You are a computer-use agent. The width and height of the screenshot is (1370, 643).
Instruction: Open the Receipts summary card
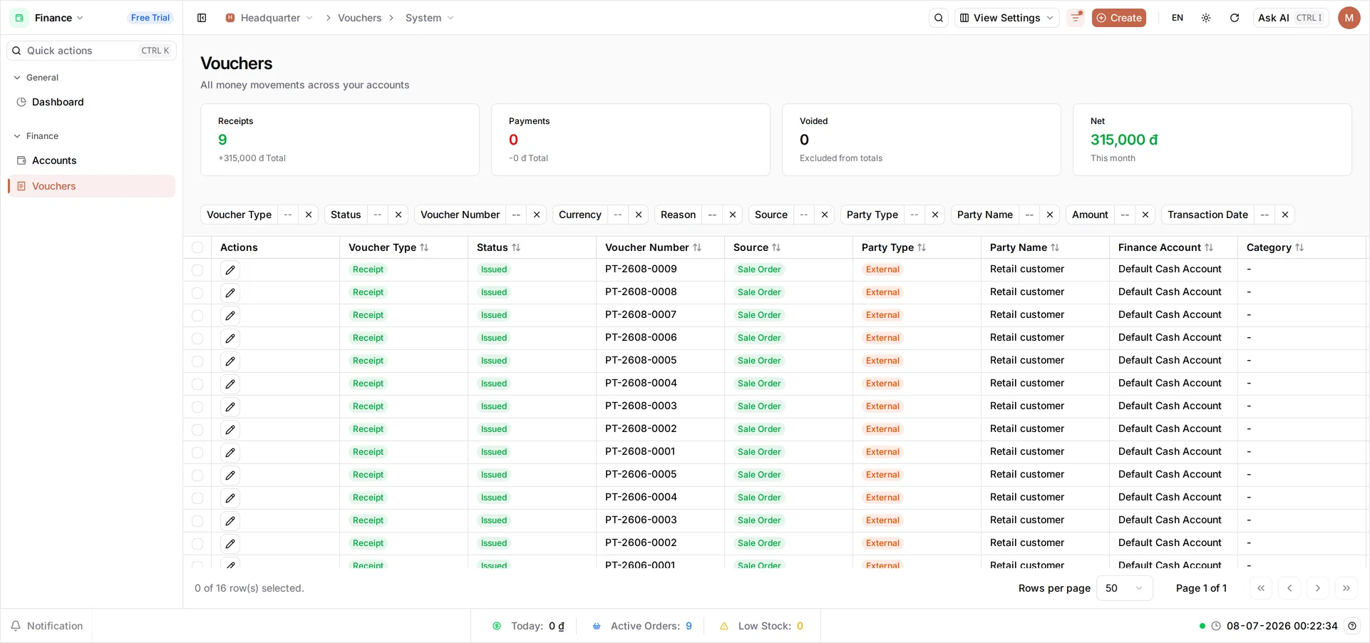coord(340,140)
